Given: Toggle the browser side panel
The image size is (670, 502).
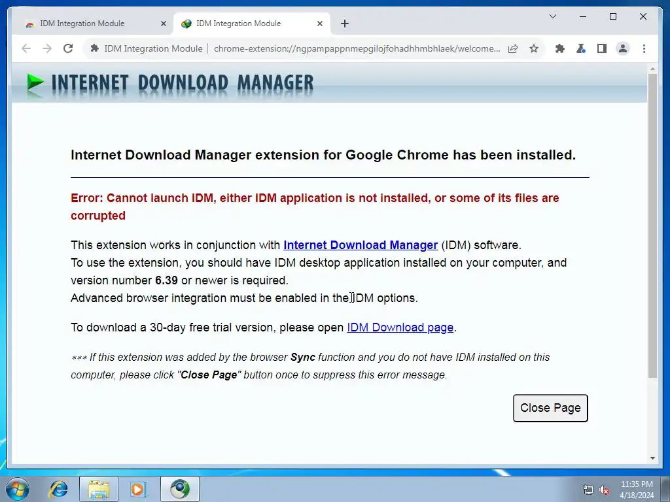Looking at the screenshot, I should pos(602,48).
